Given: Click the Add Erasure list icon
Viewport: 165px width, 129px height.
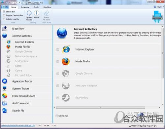Looking at the screenshot, I should [x=5, y=103].
